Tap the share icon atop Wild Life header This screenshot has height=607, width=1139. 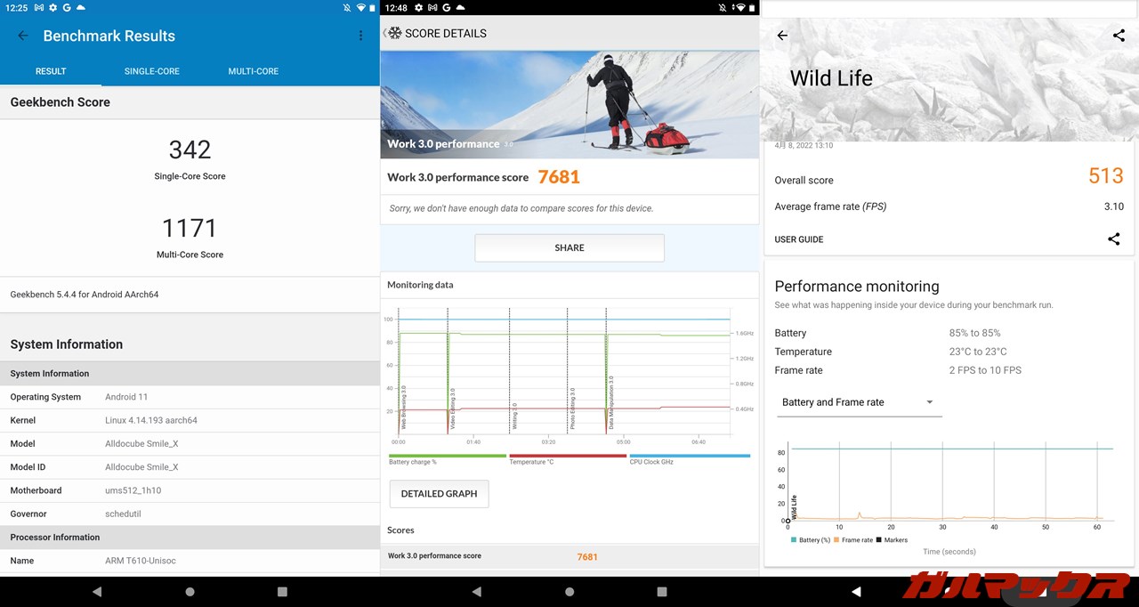1119,36
